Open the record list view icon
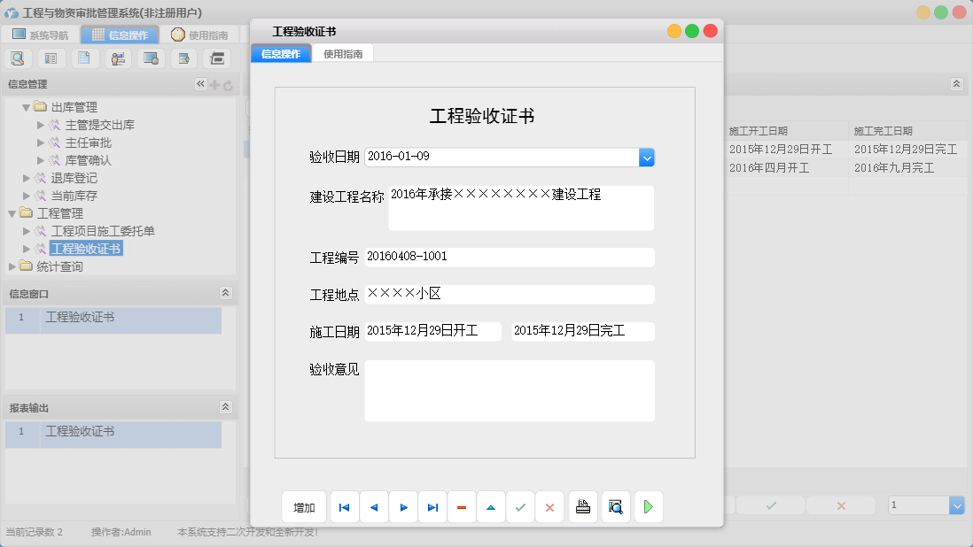The height and width of the screenshot is (547, 973). [x=51, y=58]
